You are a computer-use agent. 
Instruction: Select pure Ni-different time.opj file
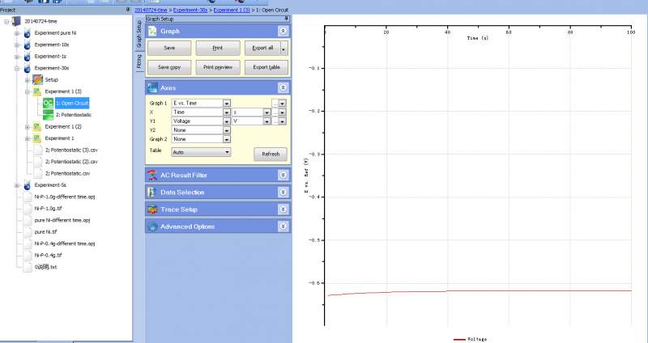(x=62, y=220)
